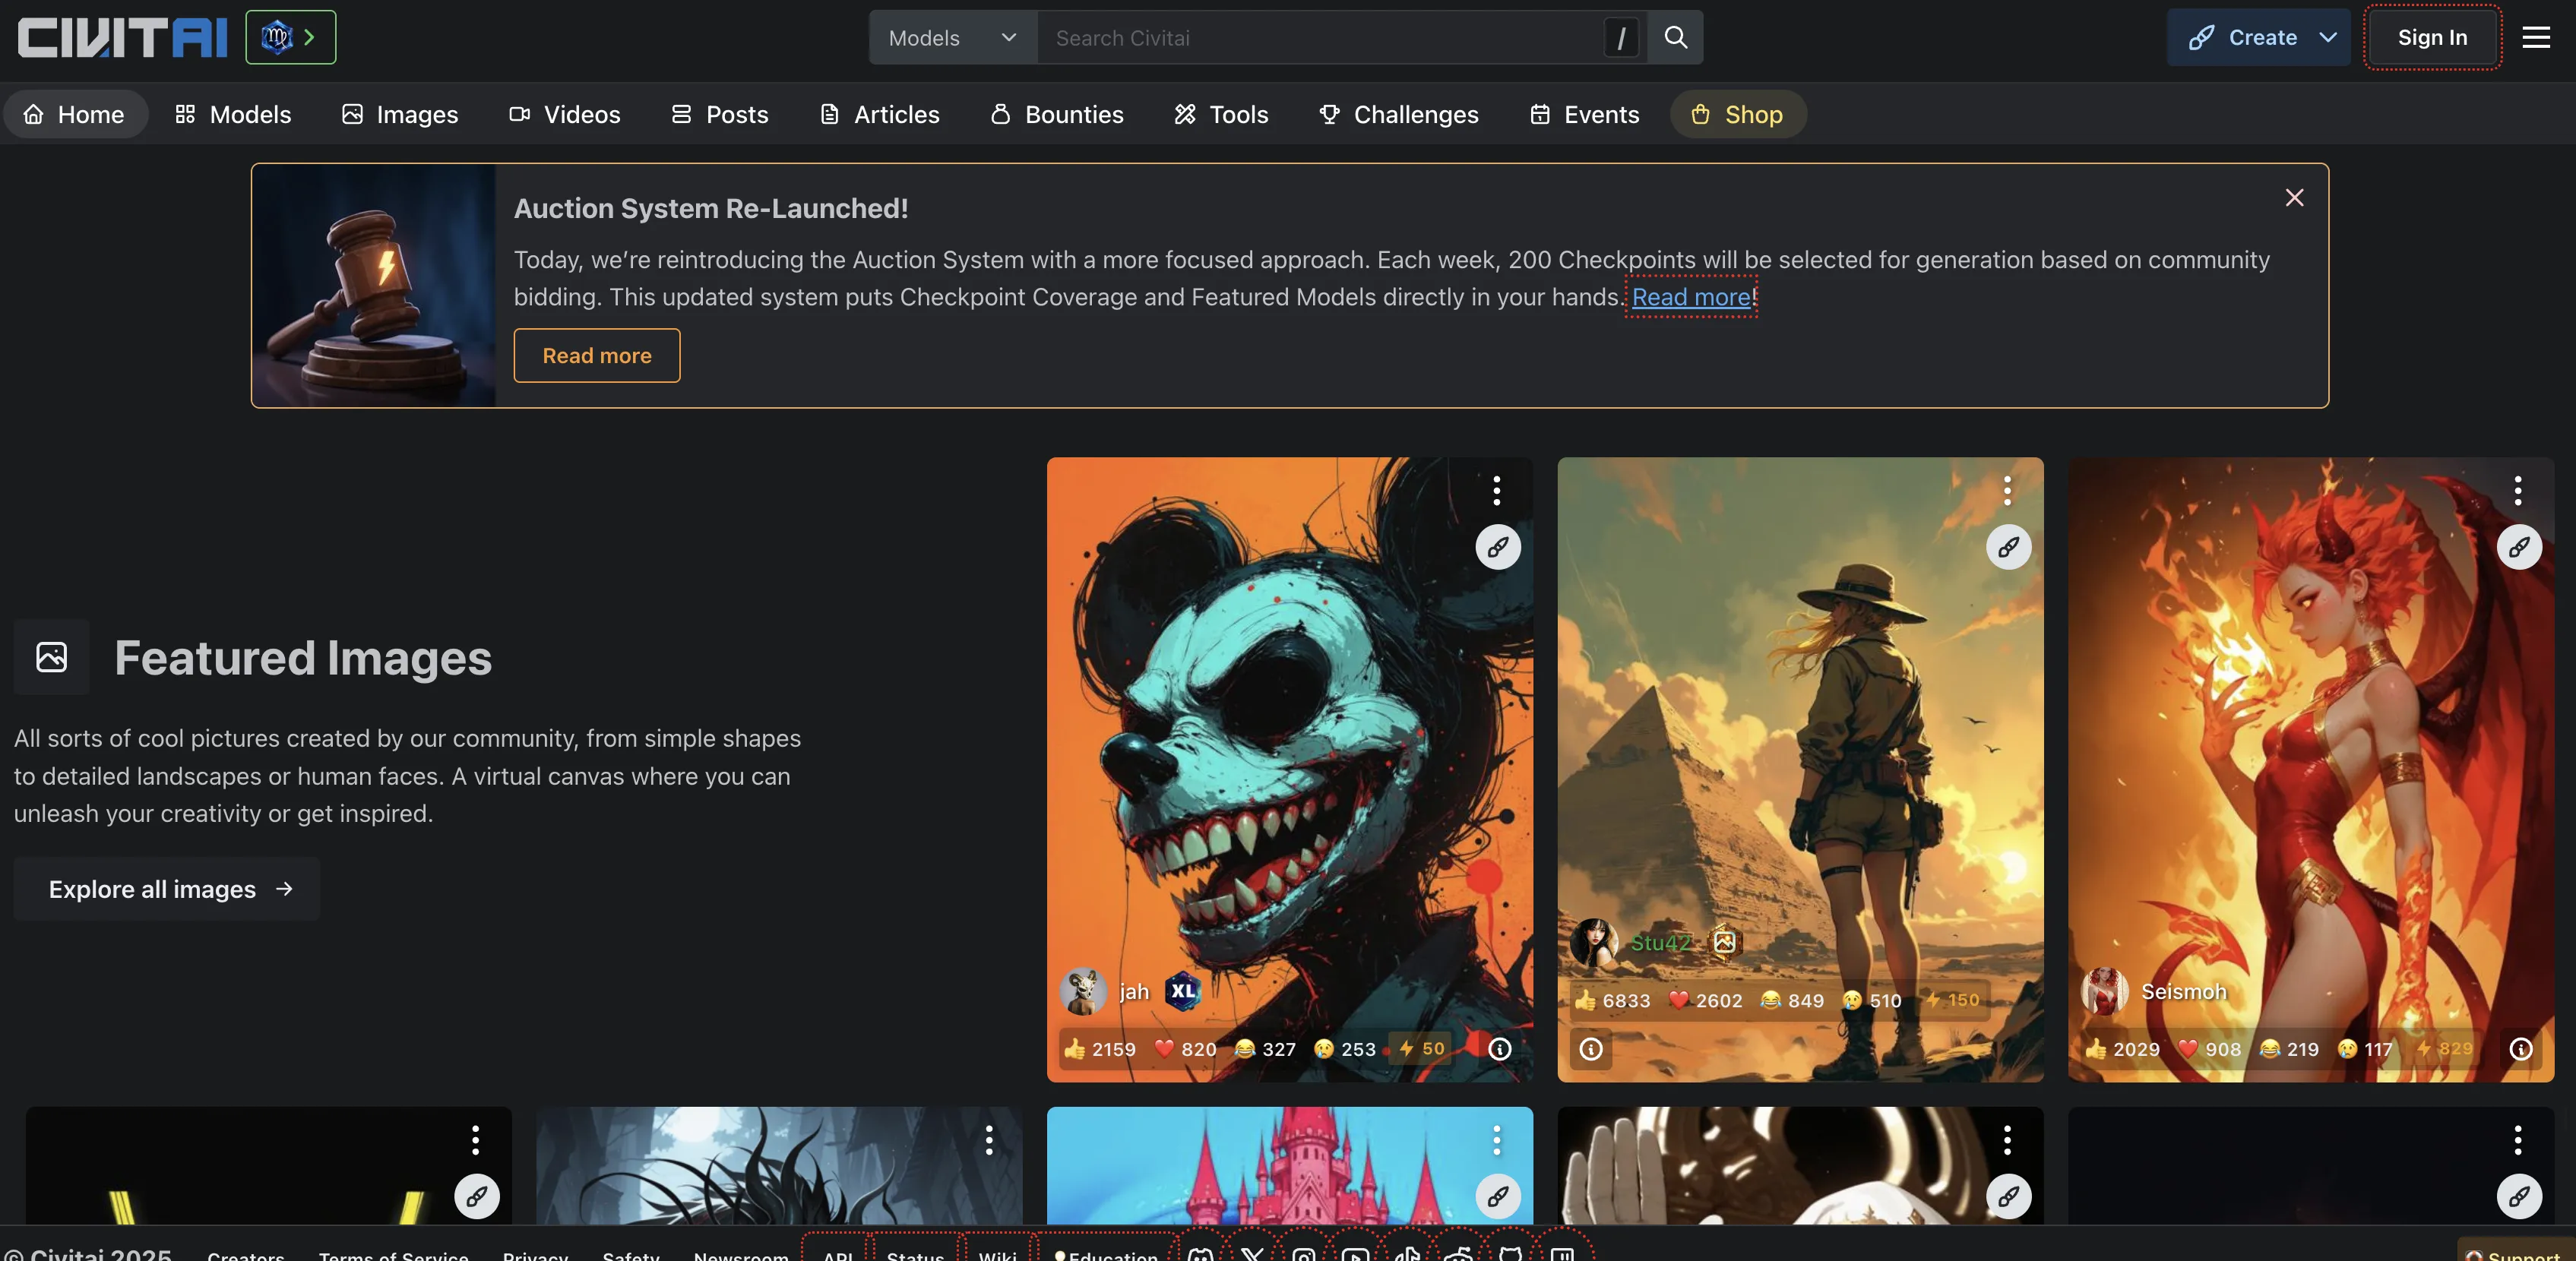2576x1261 pixels.
Task: Like Seismoh's image with thumbs up 2029
Action: coord(2122,1048)
